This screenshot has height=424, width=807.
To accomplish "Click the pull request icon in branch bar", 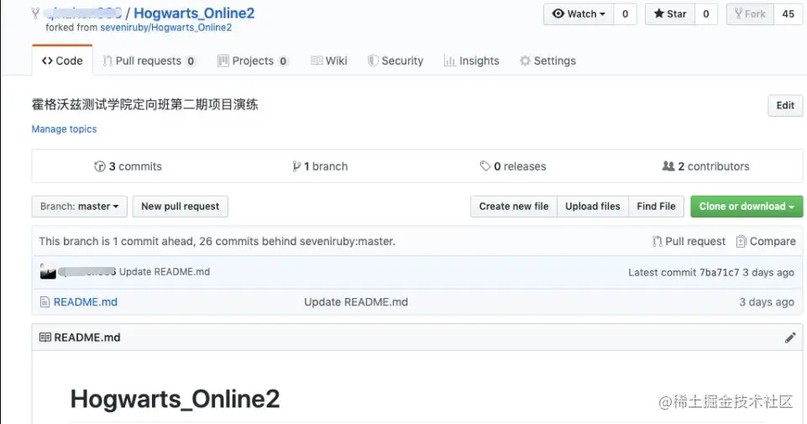I will point(657,241).
